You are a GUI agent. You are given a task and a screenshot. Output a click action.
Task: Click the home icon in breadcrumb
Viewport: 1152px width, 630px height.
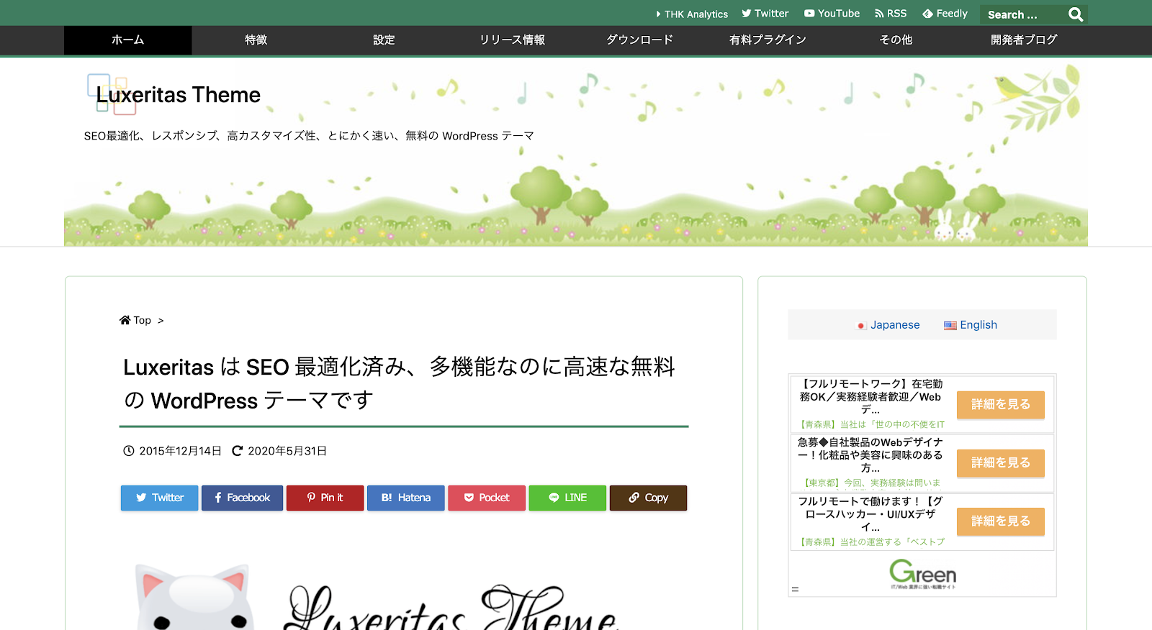tap(125, 320)
